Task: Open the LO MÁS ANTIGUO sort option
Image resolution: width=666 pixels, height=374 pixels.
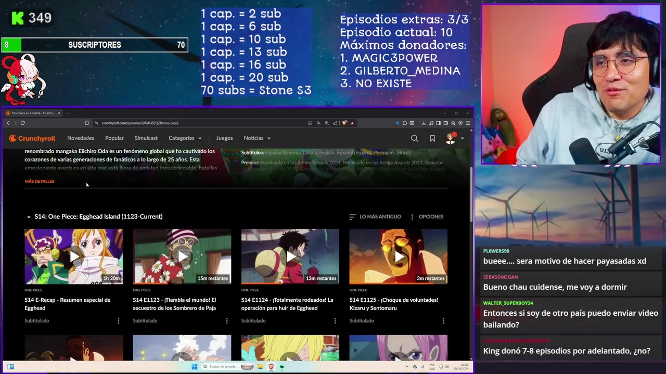Action: coord(375,217)
